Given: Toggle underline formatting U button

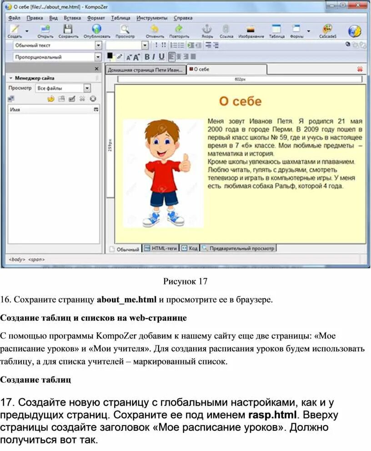Looking at the screenshot, I should tap(161, 57).
